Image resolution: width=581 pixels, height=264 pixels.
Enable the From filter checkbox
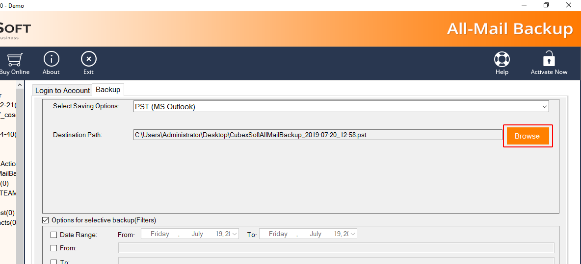click(x=54, y=248)
